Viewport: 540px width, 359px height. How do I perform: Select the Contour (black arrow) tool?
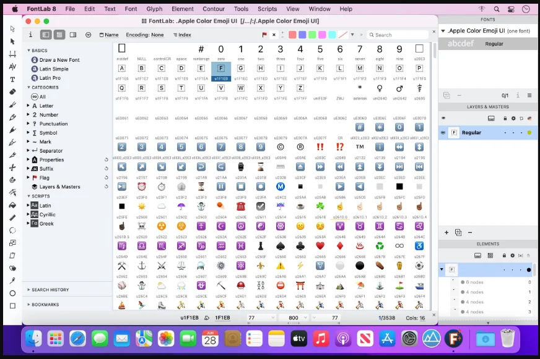12,41
